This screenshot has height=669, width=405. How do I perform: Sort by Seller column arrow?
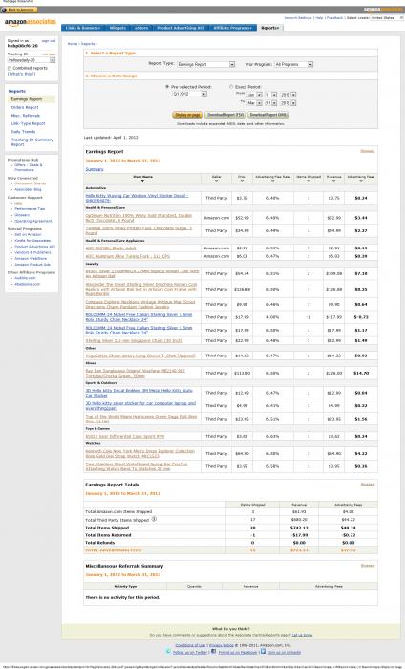point(216,181)
